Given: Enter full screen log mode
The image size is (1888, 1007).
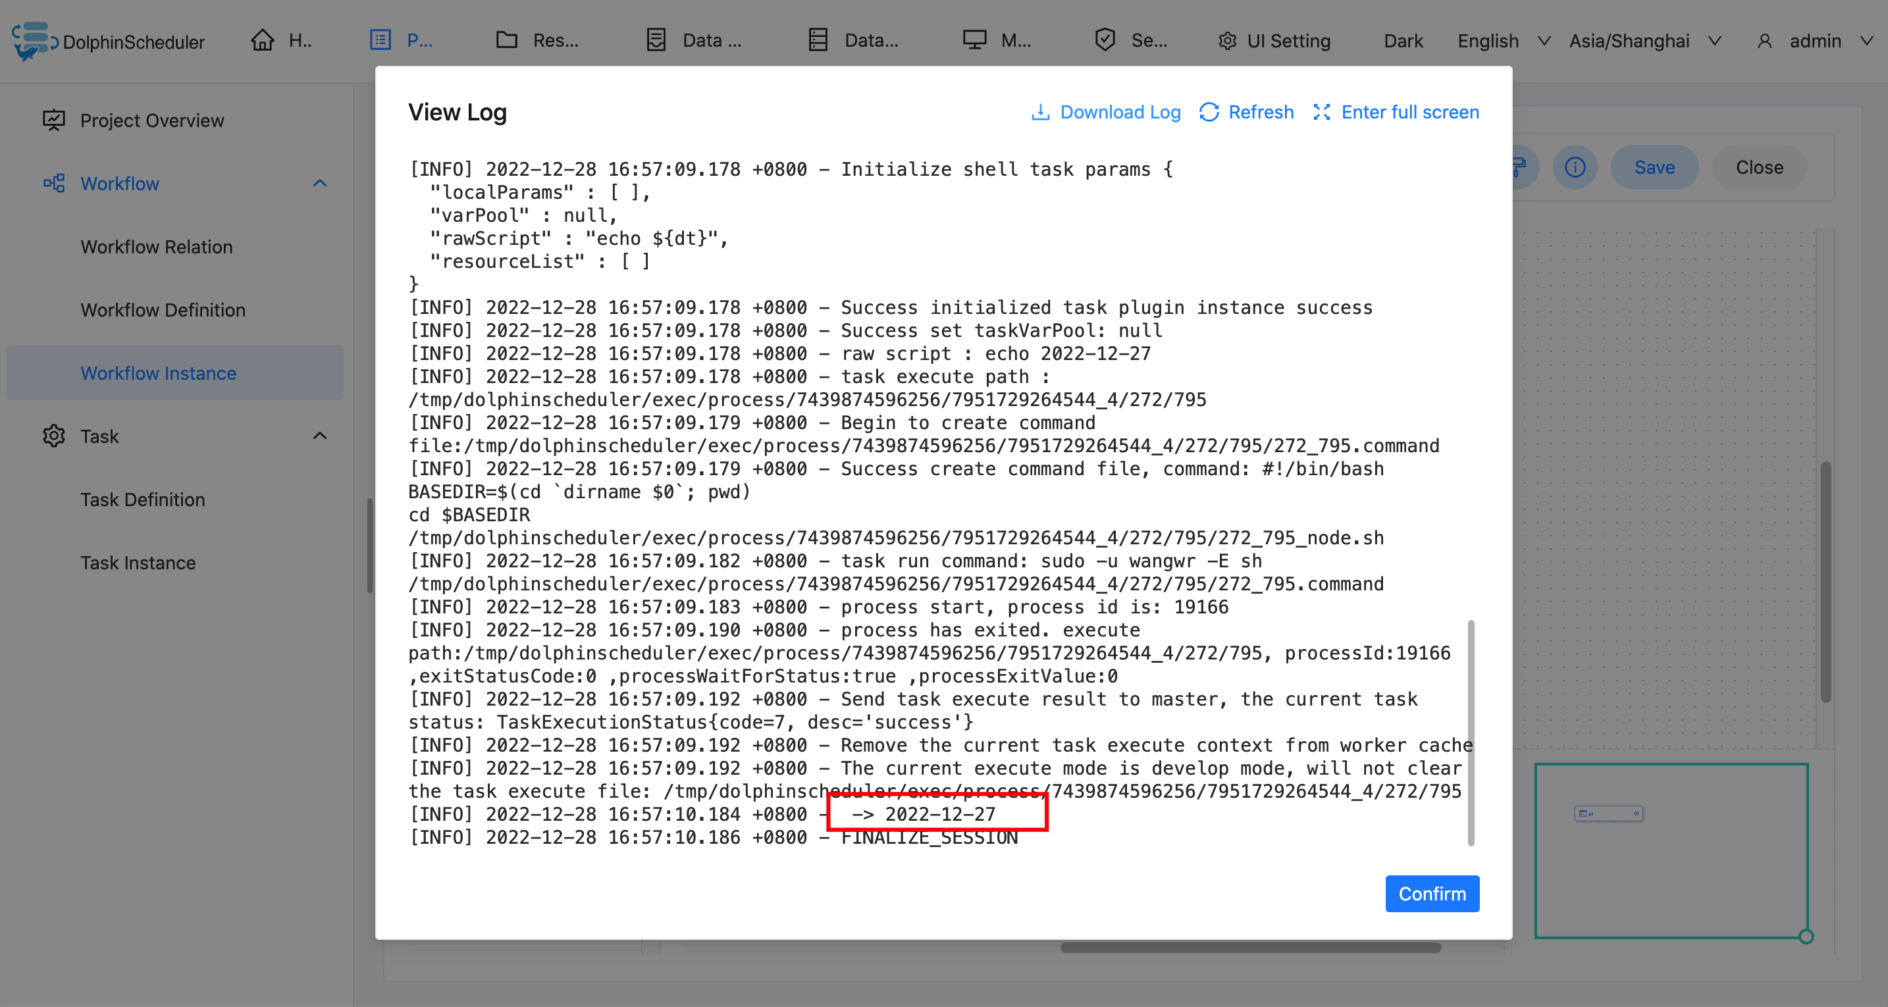Looking at the screenshot, I should click(1395, 112).
